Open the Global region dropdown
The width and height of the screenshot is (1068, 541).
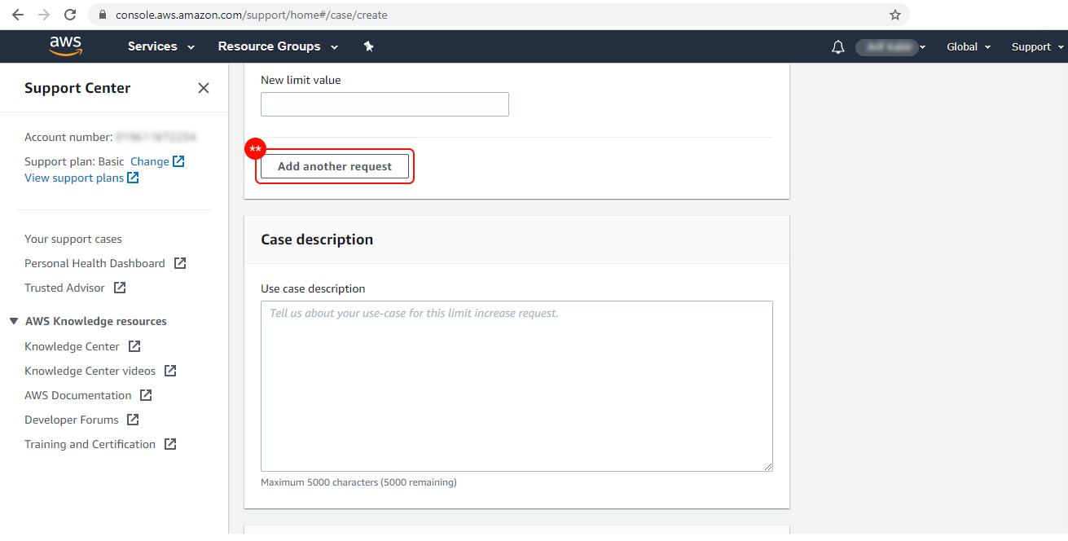968,47
